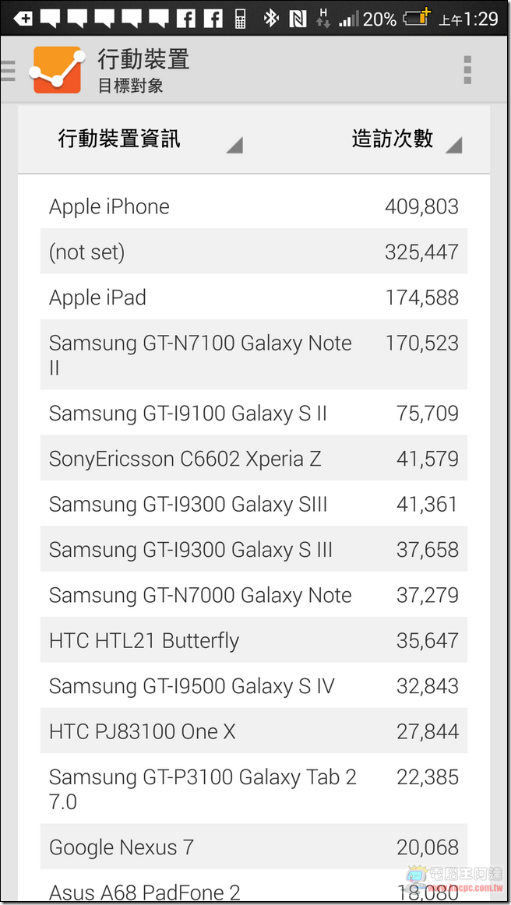Tap the NFC status bar icon
This screenshot has height=905, width=511.
(298, 19)
